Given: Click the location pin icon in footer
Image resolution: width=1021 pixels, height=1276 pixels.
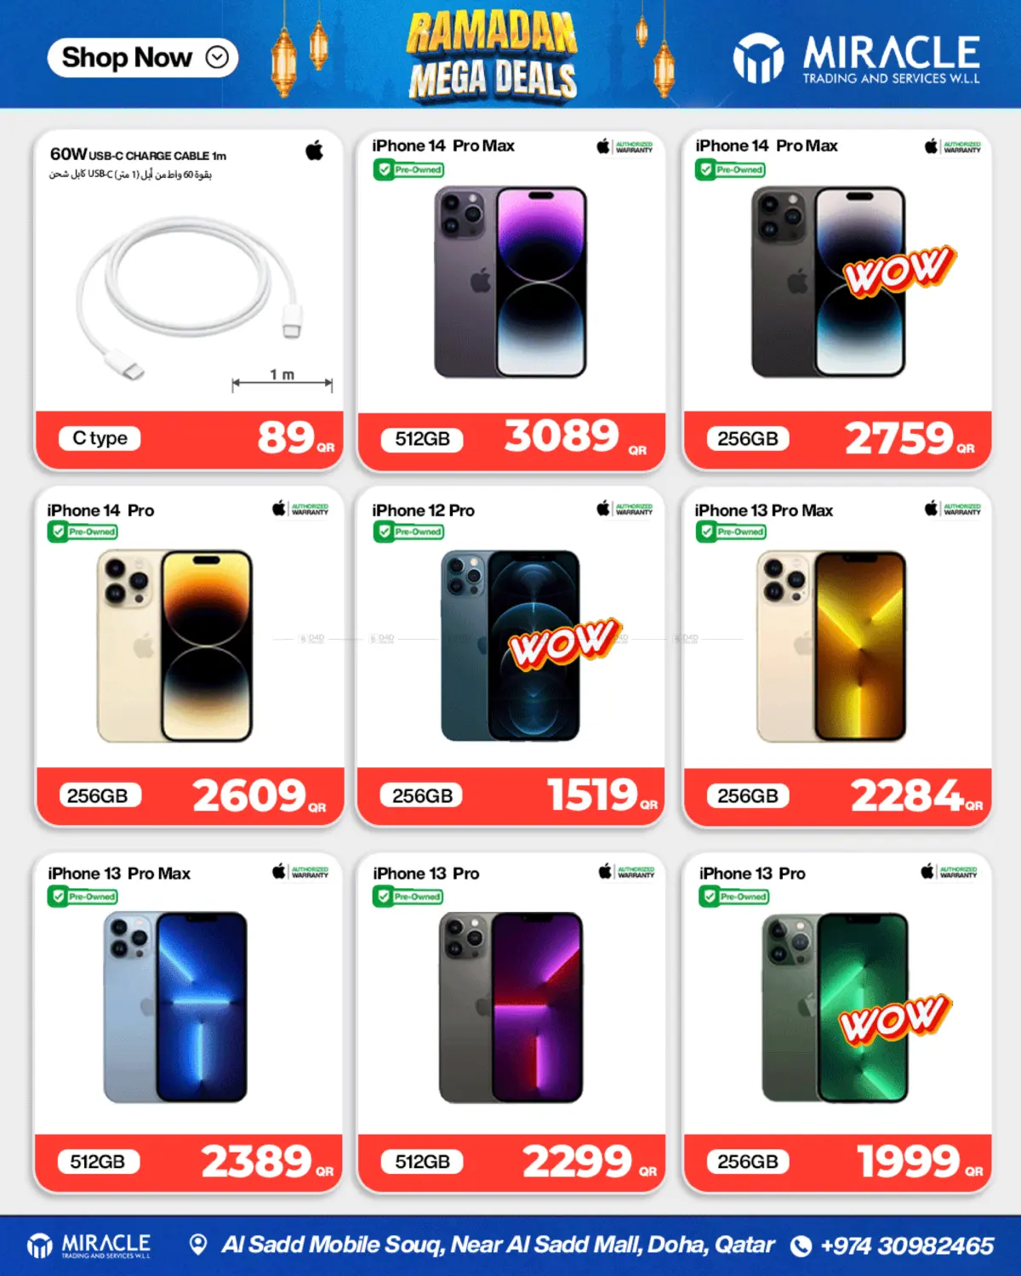Looking at the screenshot, I should [198, 1245].
